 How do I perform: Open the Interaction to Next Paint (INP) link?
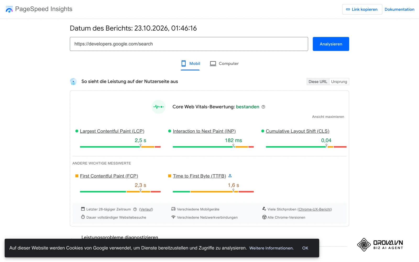click(x=204, y=131)
